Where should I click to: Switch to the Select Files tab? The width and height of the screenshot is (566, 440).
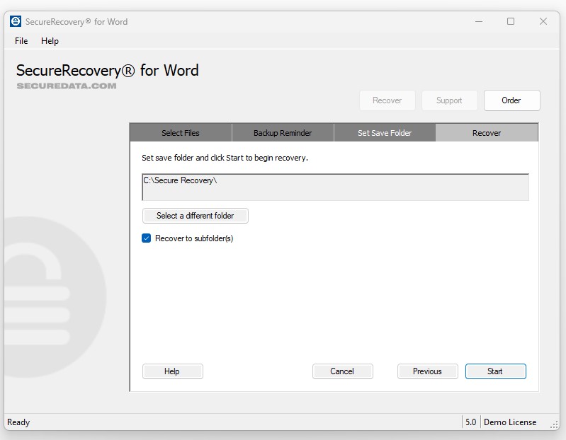(x=181, y=133)
